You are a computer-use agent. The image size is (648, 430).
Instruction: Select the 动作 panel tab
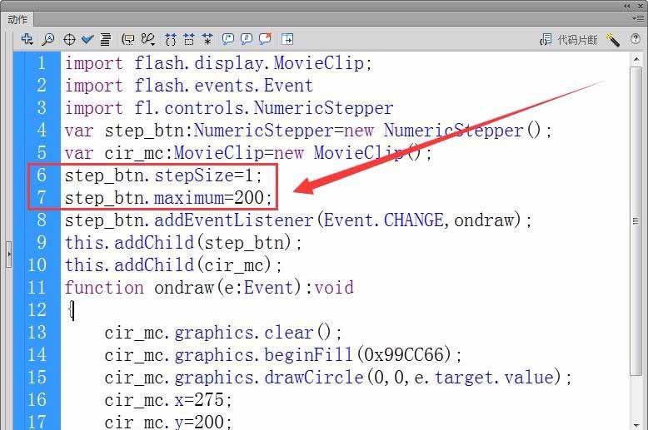tap(17, 19)
